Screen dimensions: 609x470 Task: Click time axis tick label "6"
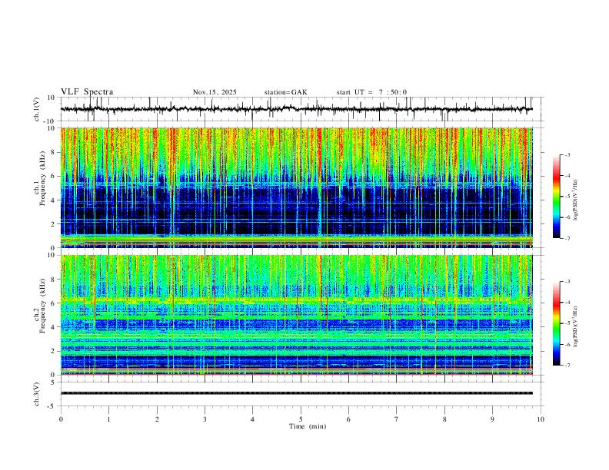click(x=349, y=419)
